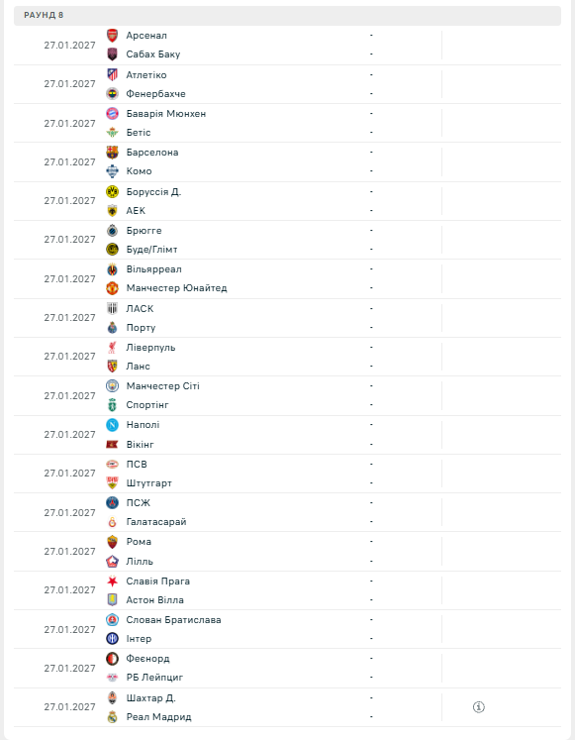The width and height of the screenshot is (575, 740).
Task: Click the Feyenoord club crest
Action: tap(112, 659)
